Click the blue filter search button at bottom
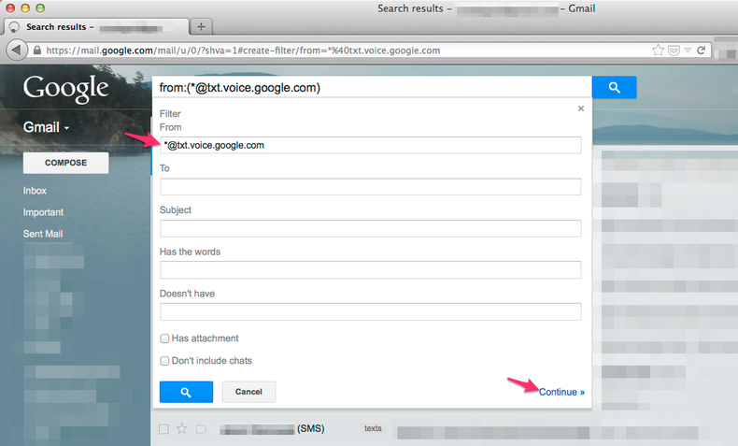 click(187, 392)
